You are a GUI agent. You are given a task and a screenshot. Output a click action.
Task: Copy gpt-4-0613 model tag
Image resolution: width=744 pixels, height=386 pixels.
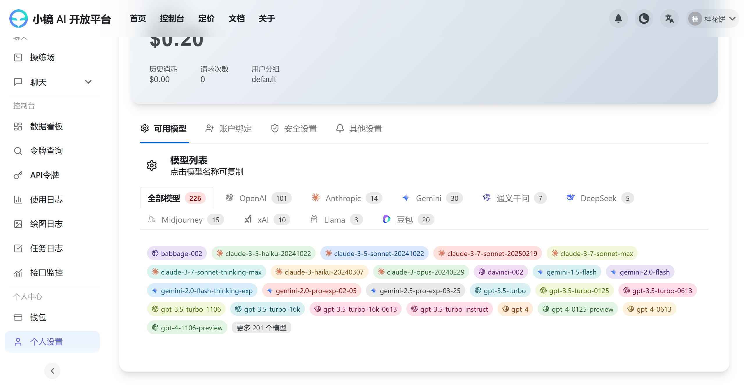[x=649, y=309]
